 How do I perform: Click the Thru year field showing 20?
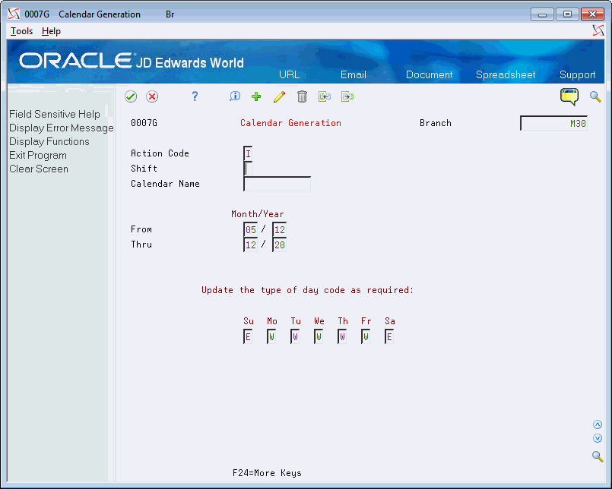[280, 245]
